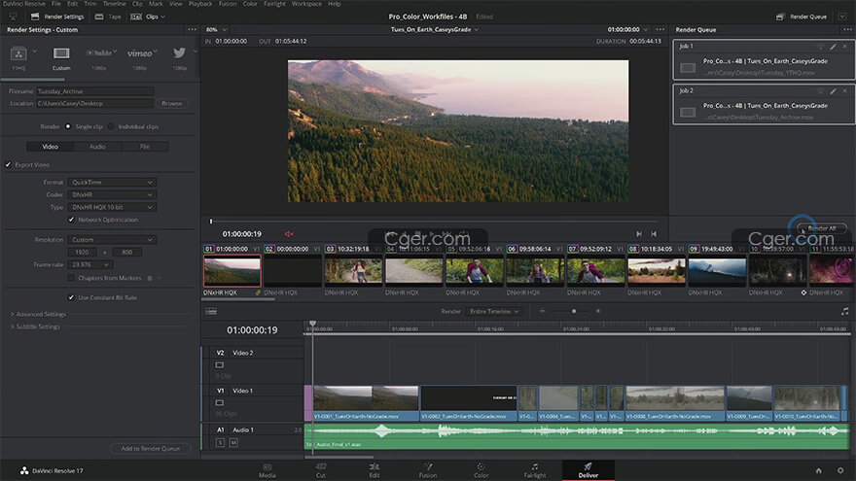Expand Advanced Settings section
The image size is (856, 481).
tap(38, 314)
